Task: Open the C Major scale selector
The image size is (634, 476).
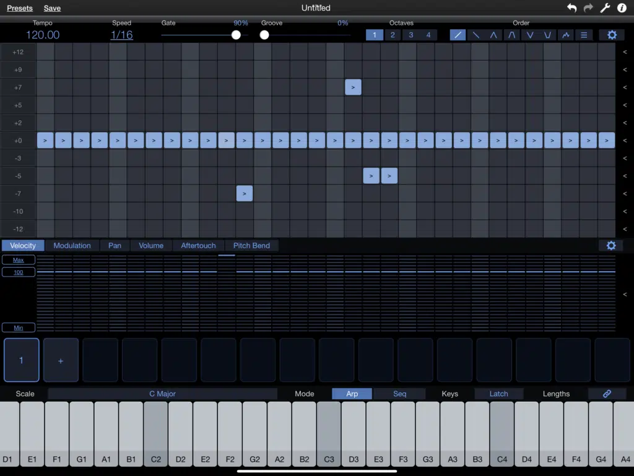Action: pyautogui.click(x=163, y=394)
